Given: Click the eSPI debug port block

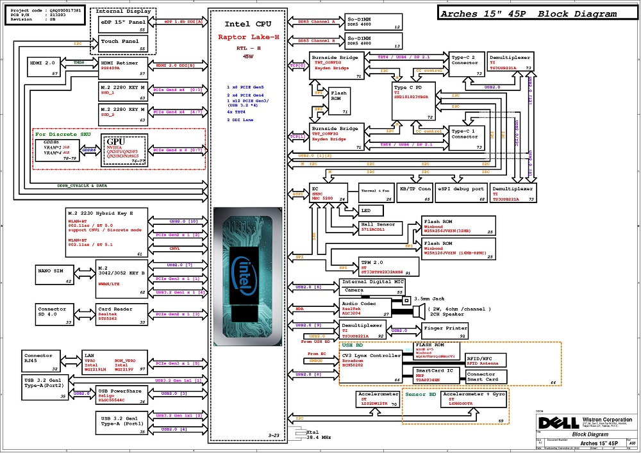Looking at the screenshot, I should pos(461,193).
